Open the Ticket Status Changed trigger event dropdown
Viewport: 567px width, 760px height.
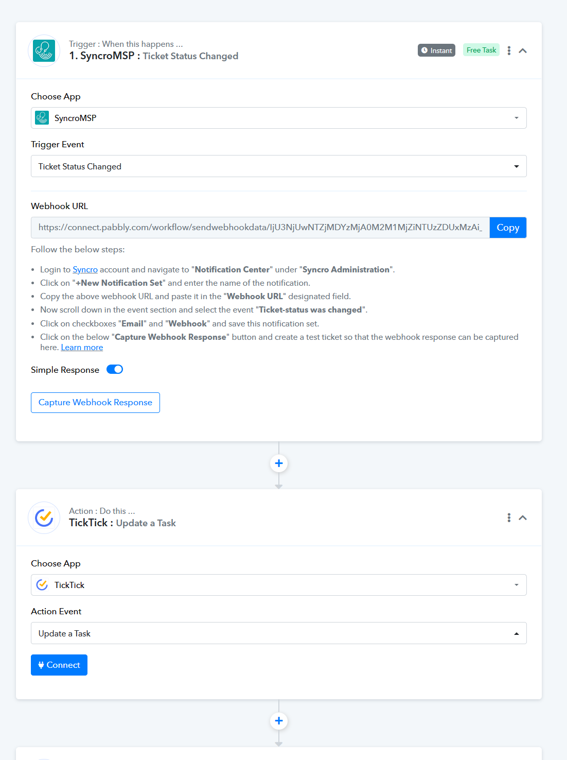click(x=279, y=166)
